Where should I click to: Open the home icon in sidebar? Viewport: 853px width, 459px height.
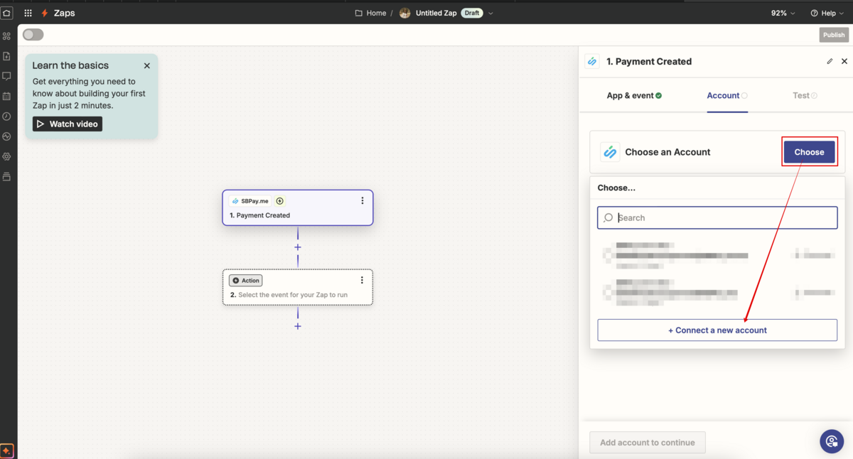point(7,13)
